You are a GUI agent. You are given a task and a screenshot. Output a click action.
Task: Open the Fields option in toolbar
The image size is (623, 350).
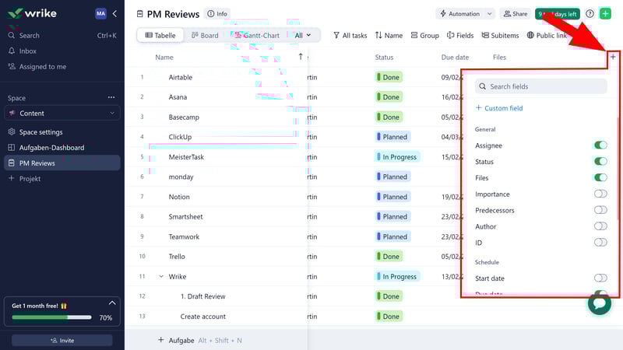(460, 35)
